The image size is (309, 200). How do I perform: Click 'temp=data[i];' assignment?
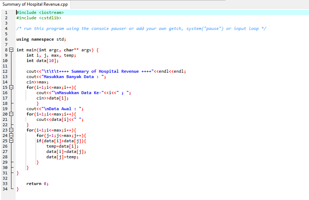click(x=62, y=146)
